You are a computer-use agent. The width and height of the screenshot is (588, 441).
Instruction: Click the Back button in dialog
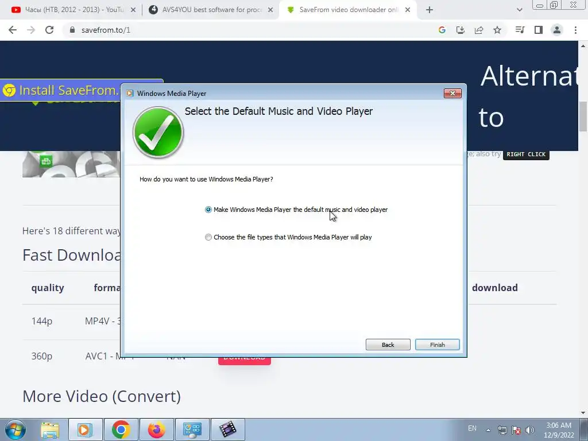click(x=388, y=345)
